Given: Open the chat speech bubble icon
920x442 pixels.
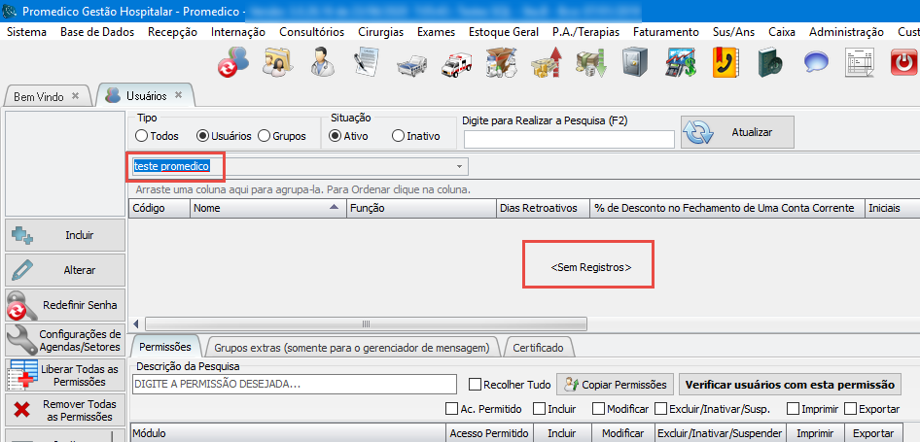Looking at the screenshot, I should point(815,64).
